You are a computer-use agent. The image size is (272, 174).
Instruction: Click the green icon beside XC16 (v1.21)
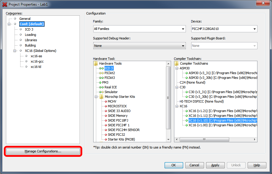point(186,111)
